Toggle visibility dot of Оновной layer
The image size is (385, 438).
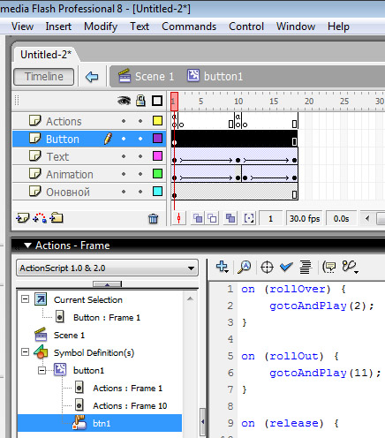pyautogui.click(x=124, y=192)
